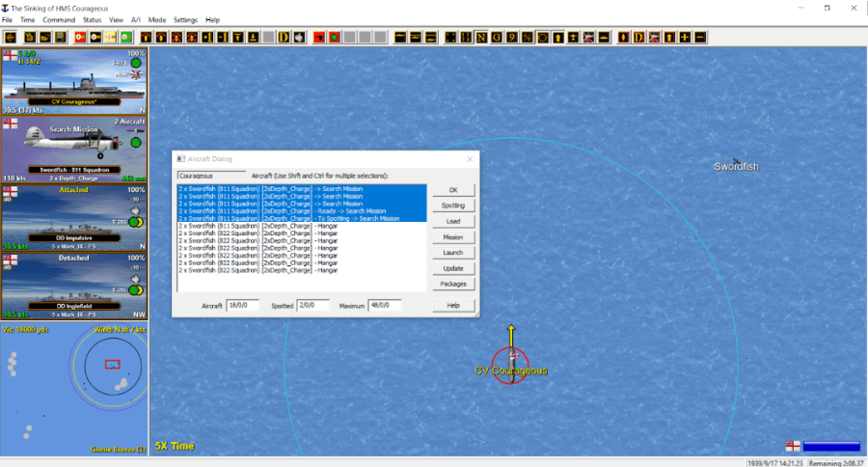Open the File menu
Screen dimensions: 868x467
point(7,20)
